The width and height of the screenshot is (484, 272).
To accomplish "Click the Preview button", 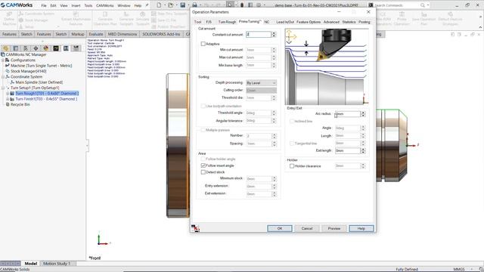I will [334, 228].
